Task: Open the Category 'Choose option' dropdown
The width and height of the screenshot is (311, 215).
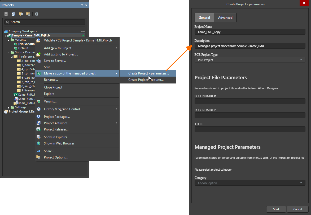Action: tap(250, 183)
